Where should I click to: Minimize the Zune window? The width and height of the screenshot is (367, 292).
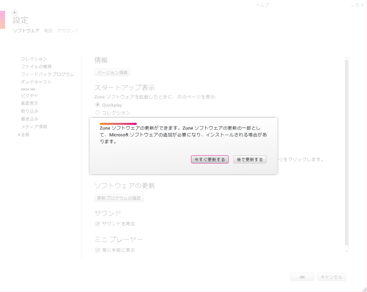point(353,5)
